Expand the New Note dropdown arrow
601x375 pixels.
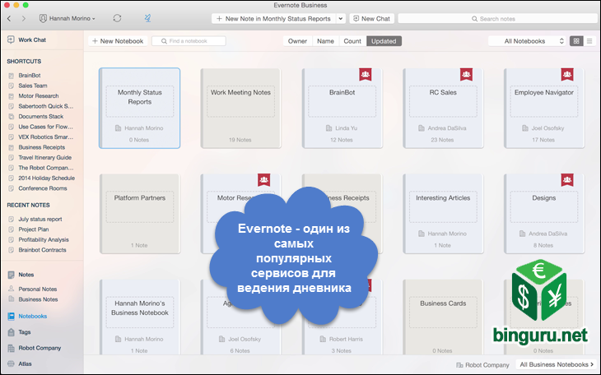tap(341, 18)
